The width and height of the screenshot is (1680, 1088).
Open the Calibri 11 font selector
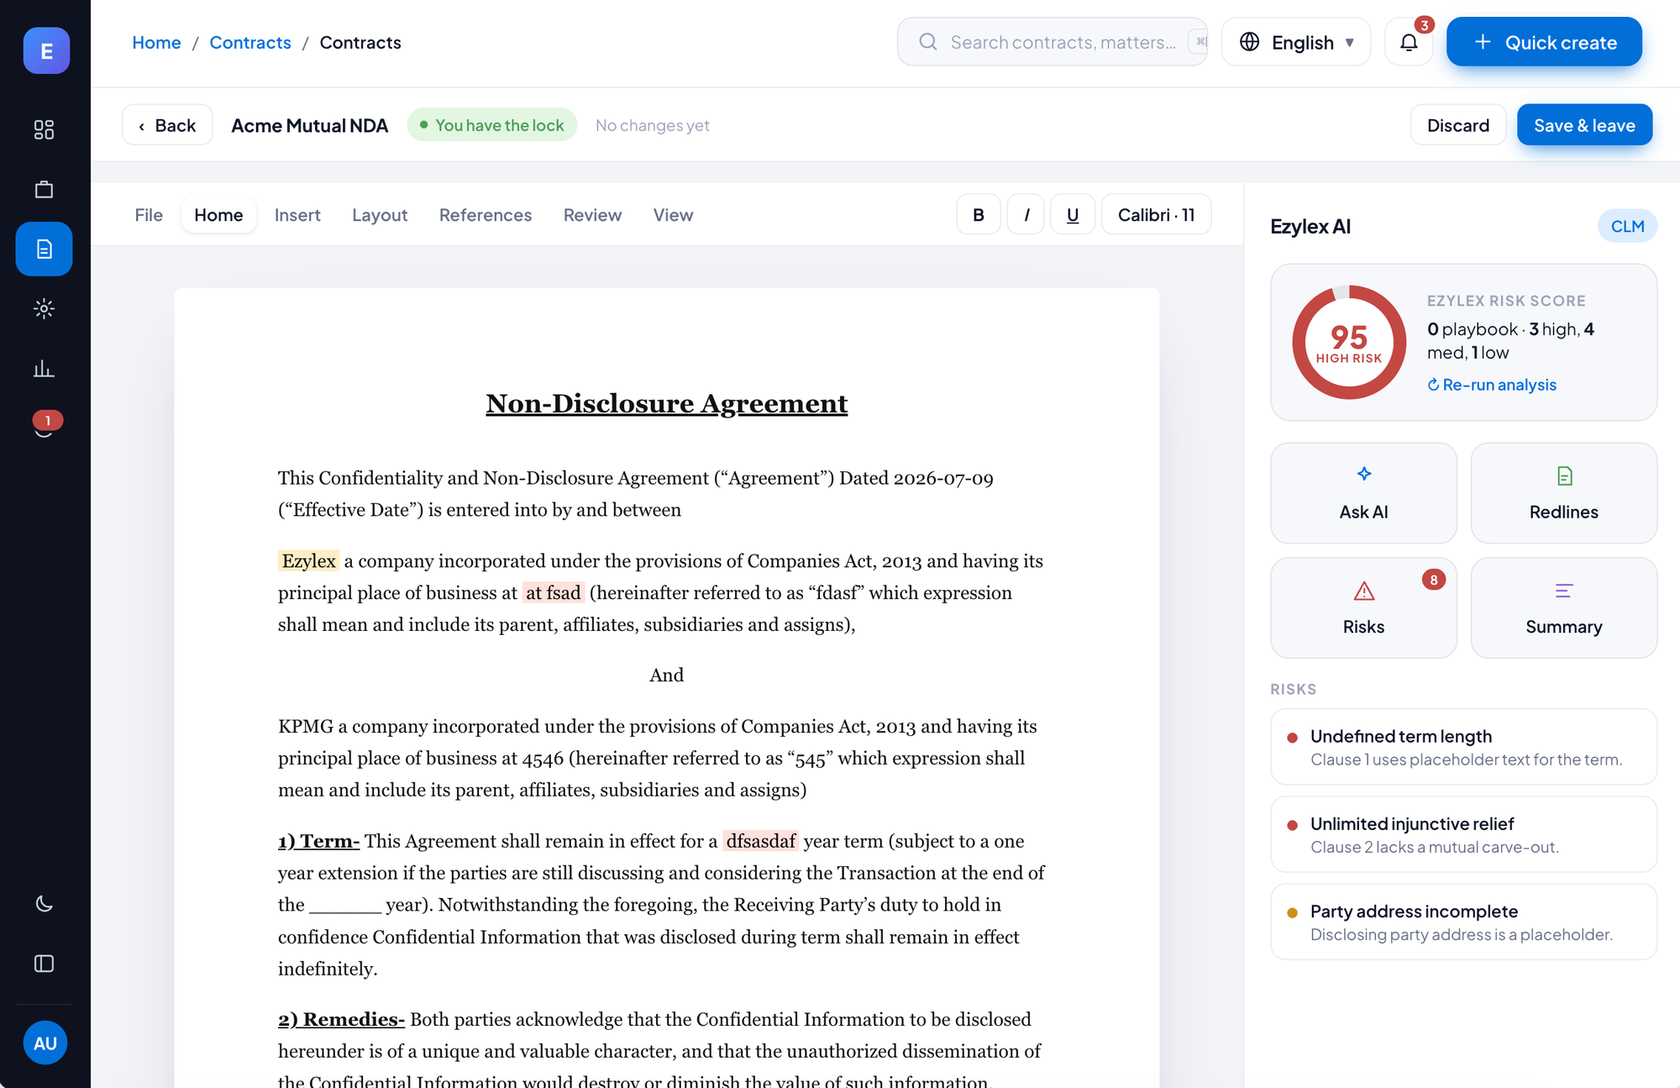pyautogui.click(x=1156, y=215)
